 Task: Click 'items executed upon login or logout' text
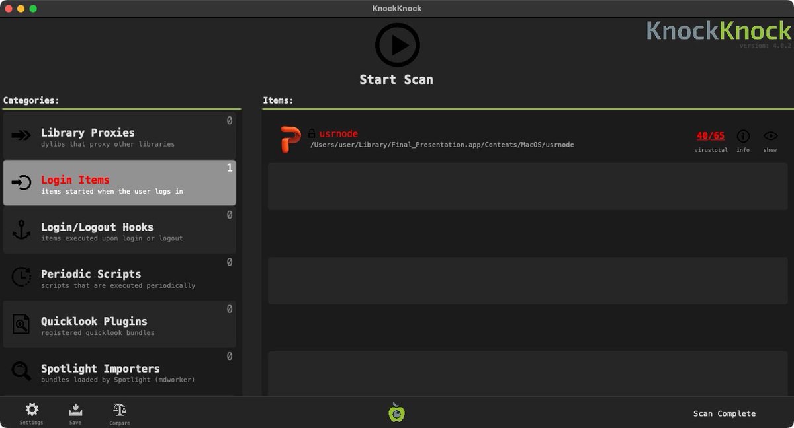pyautogui.click(x=112, y=238)
